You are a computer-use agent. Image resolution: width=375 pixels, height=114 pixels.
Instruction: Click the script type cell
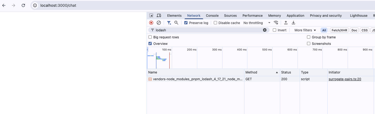tap(313, 79)
